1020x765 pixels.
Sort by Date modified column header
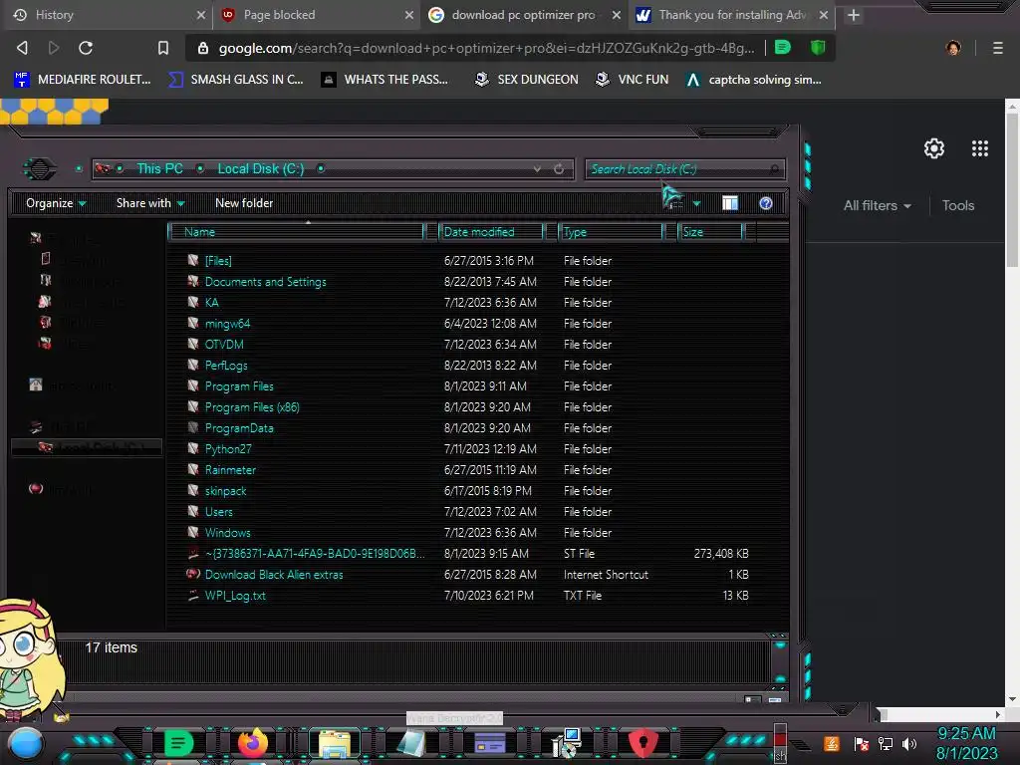click(491, 231)
